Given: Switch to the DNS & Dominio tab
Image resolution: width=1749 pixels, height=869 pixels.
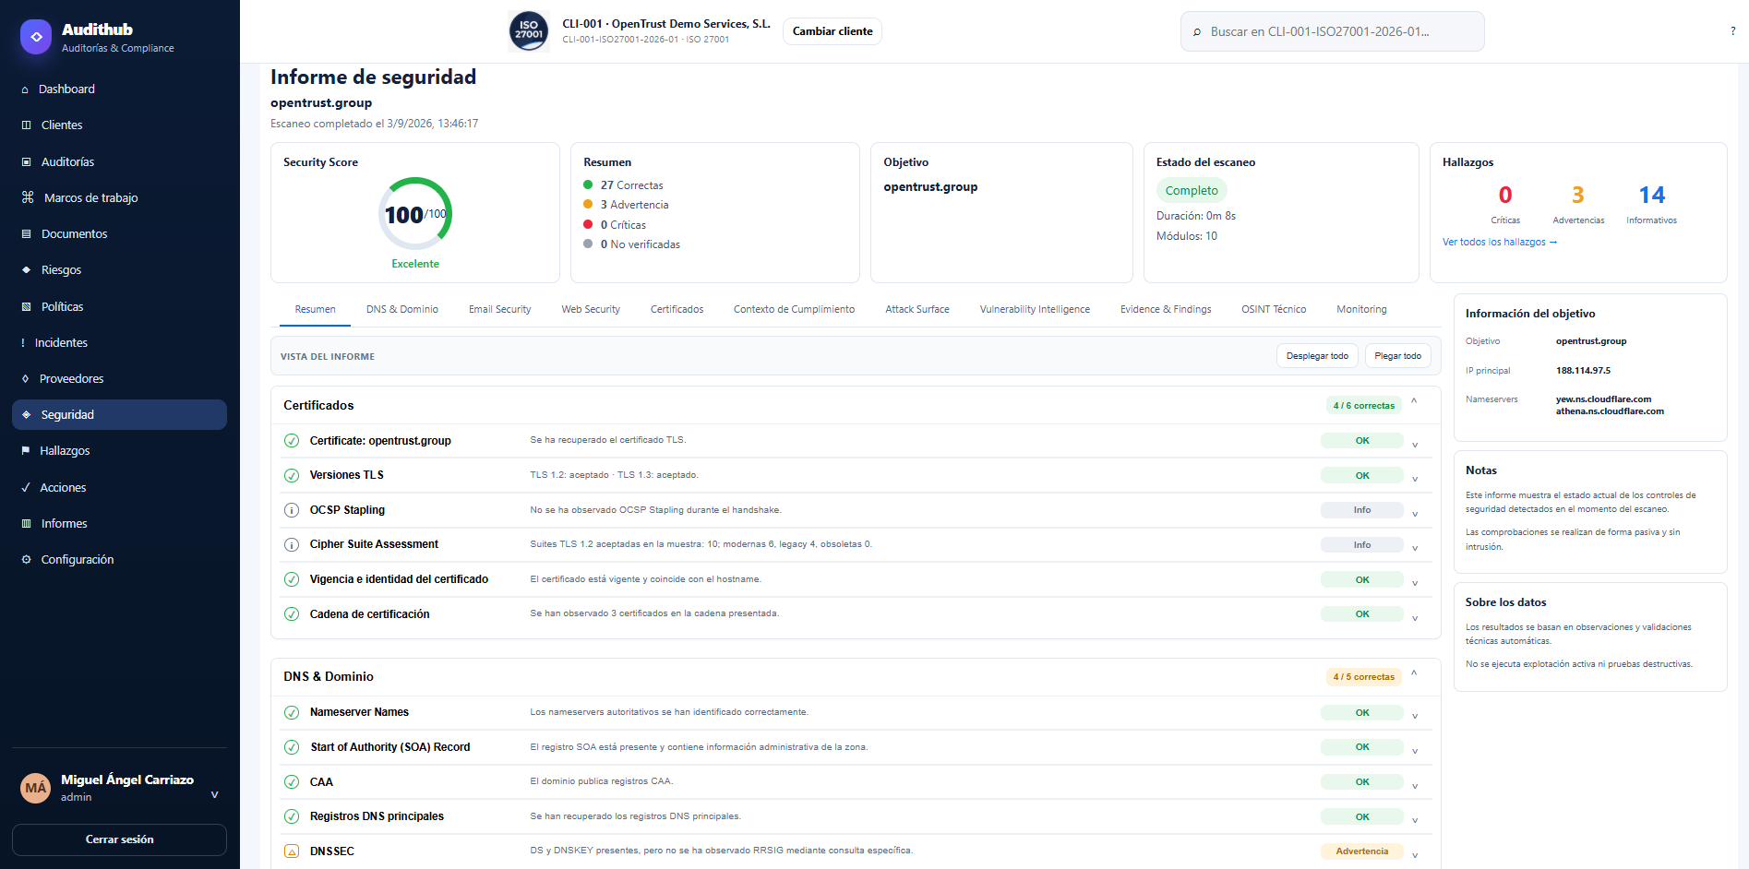Looking at the screenshot, I should coord(402,310).
